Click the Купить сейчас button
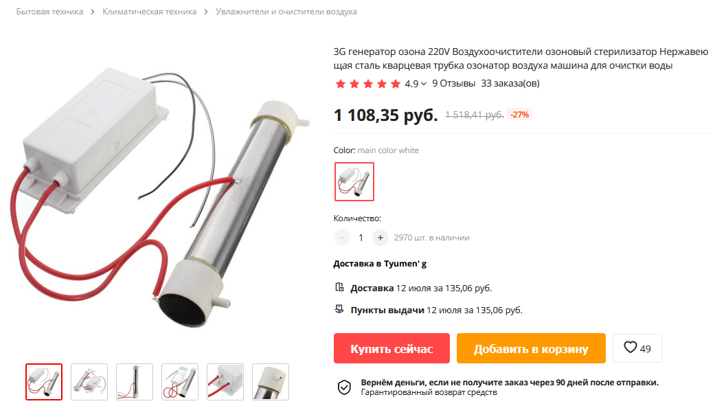This screenshot has width=715, height=419. point(391,348)
